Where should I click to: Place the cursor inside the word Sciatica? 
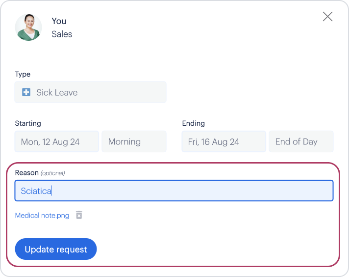pos(36,191)
